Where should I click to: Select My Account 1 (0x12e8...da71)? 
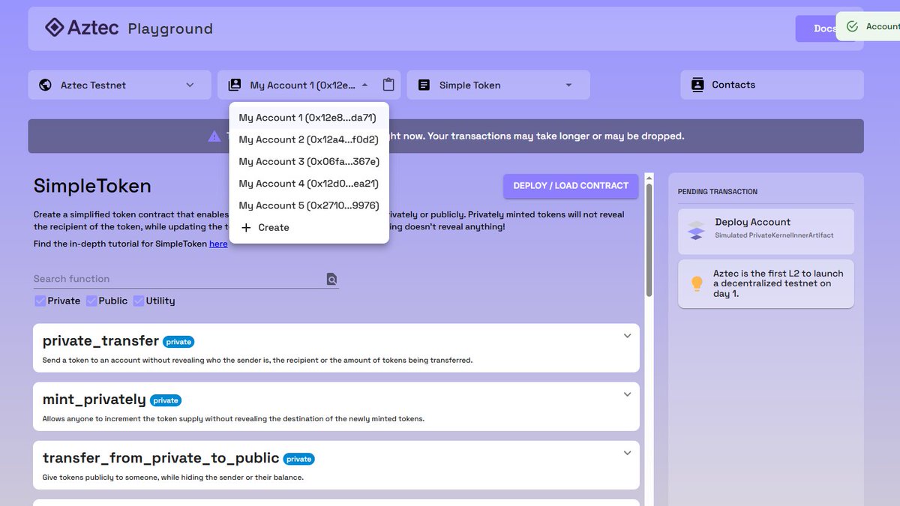tap(309, 118)
